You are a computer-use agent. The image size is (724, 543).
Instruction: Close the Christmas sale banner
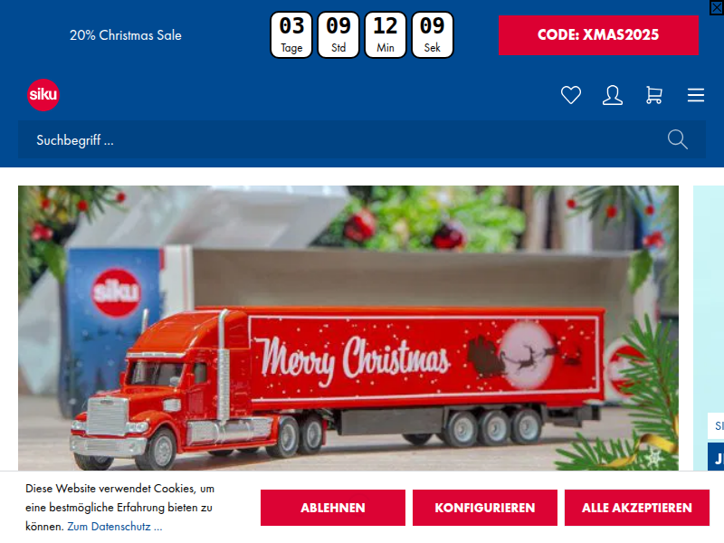pos(717,7)
